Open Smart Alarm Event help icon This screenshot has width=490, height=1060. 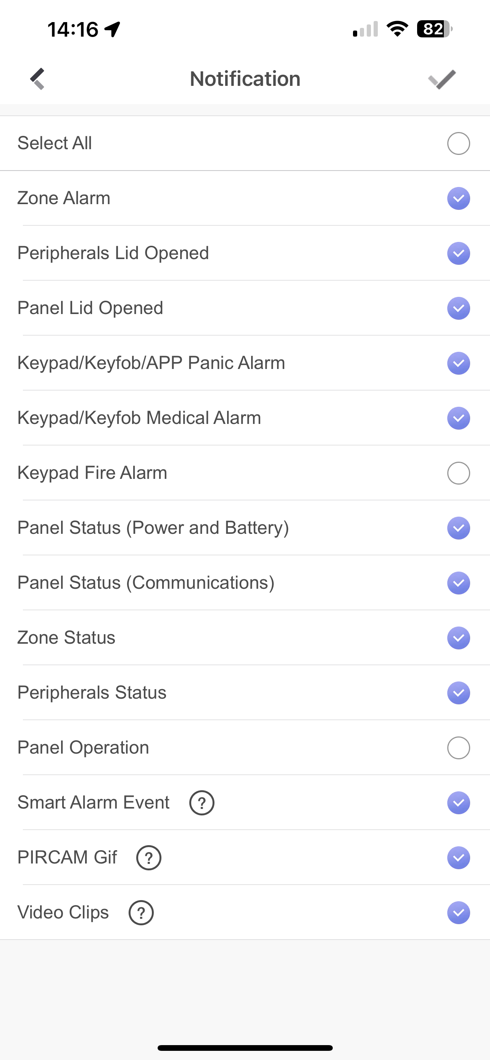click(201, 802)
